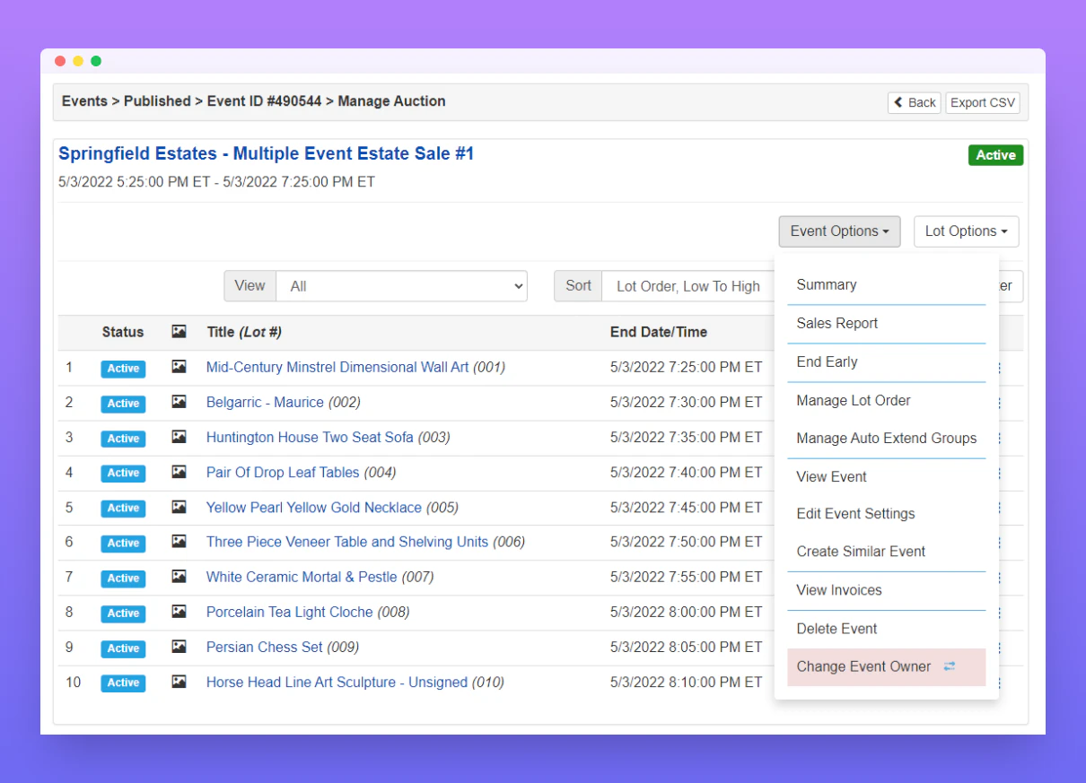Select Edit Event Settings menu entry
The image size is (1086, 783).
click(x=855, y=514)
